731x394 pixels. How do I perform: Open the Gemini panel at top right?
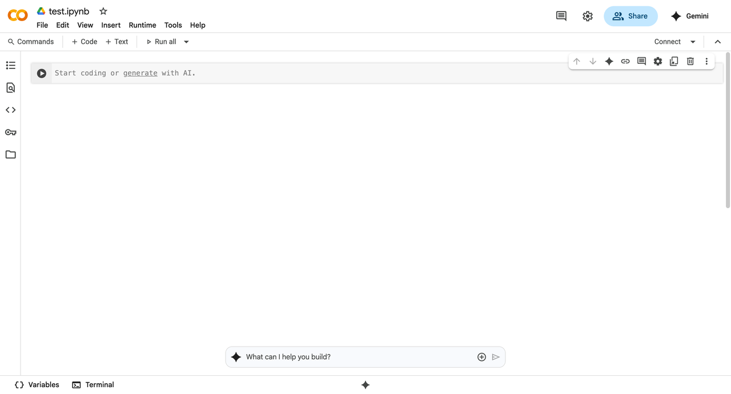pos(689,16)
